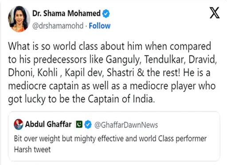
Task: Click verified badge beside Dr. Shama Mohamed
Action: 106,14
